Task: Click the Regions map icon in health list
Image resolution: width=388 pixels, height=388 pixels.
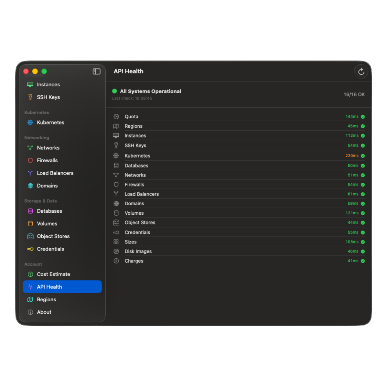Action: [x=116, y=126]
